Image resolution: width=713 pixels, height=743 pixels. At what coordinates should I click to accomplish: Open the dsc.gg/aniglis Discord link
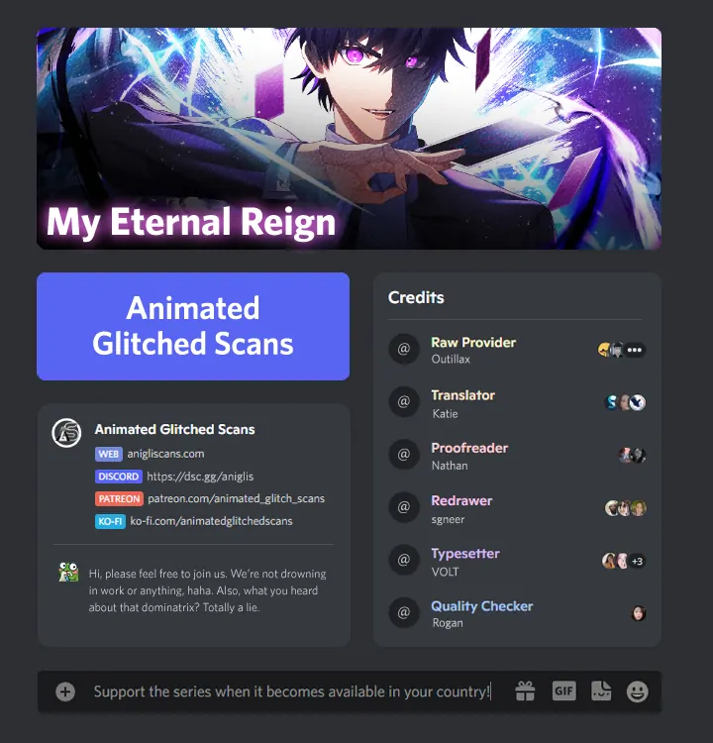coord(200,477)
